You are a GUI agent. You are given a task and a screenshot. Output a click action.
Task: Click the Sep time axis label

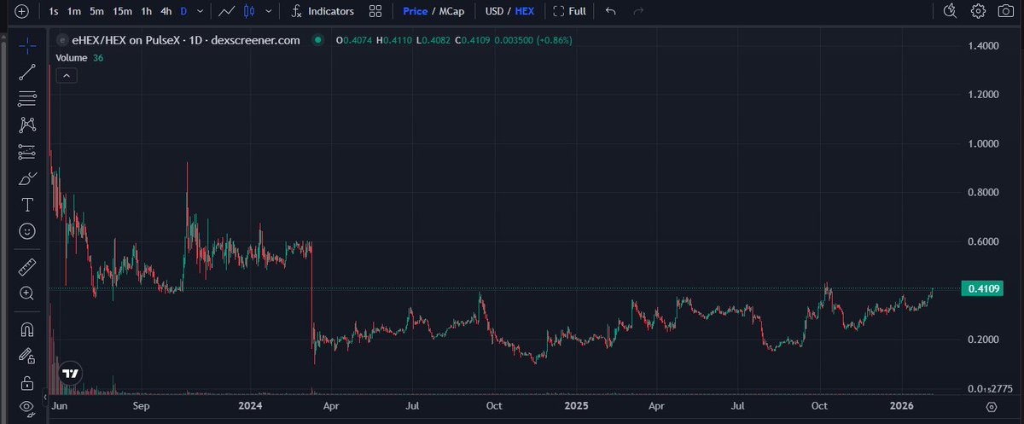pyautogui.click(x=142, y=407)
